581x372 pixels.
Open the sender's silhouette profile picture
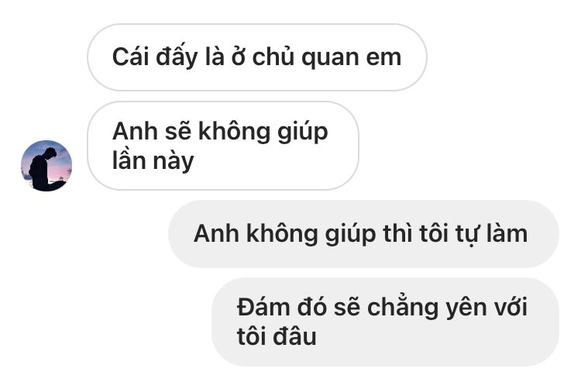pos(46,166)
